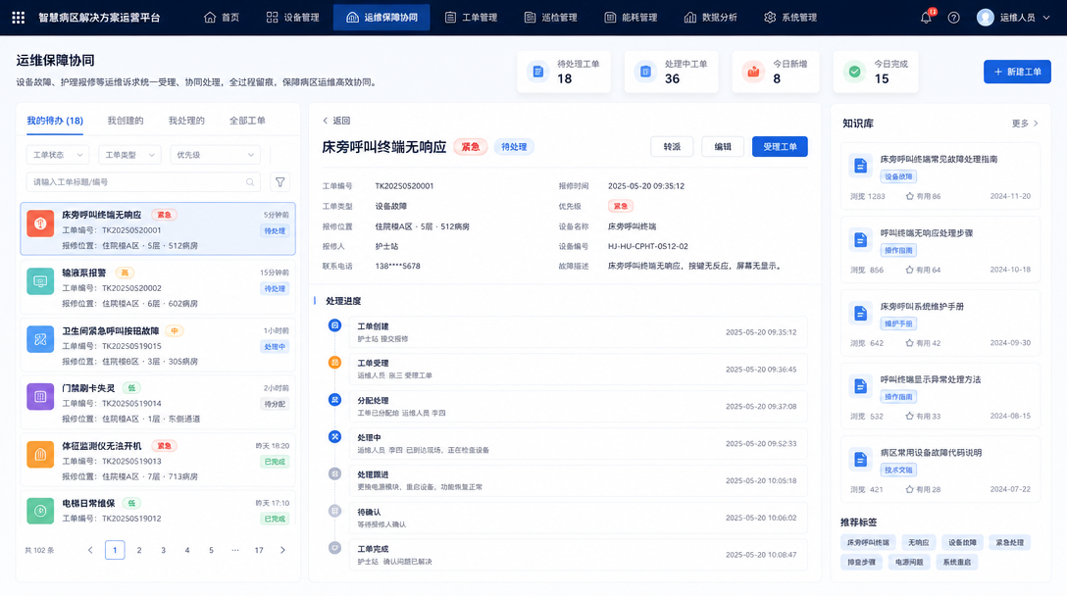Screen dimensions: 1067x596
Task: Click ticket number TK20250519014
Action: click(x=131, y=404)
